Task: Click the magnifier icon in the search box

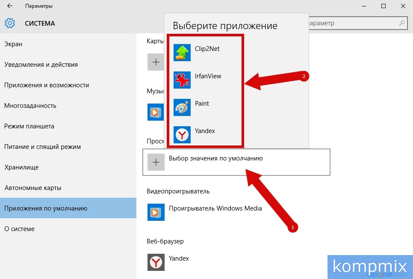Action: (402, 23)
